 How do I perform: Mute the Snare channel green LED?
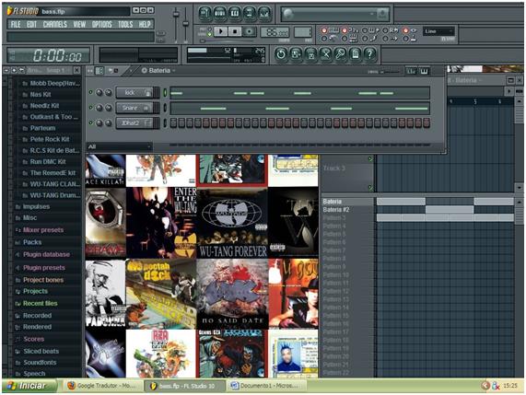[x=90, y=108]
